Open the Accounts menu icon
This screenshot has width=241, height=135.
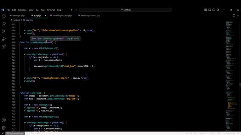pyautogui.click(x=4, y=120)
